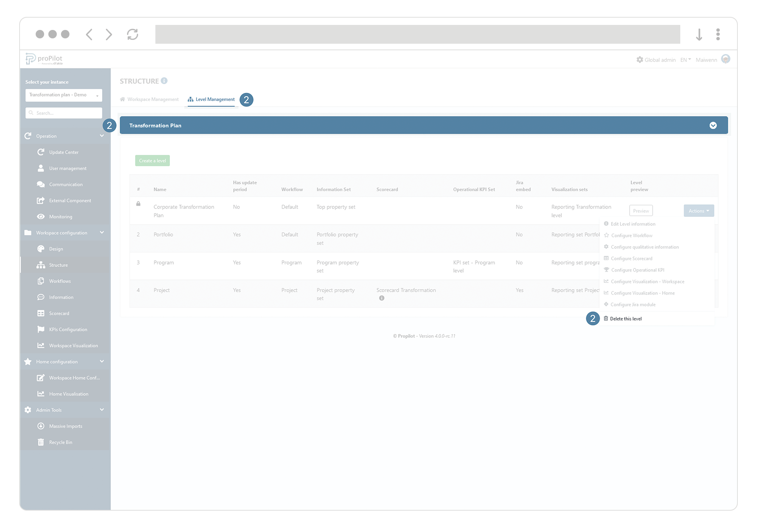This screenshot has width=757, height=531.
Task: Click the Update Center refresh icon
Action: [41, 152]
